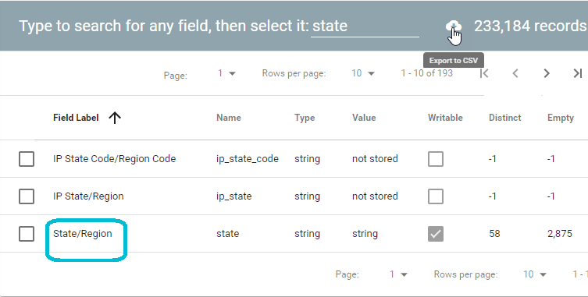Click the empty count '2,875'
Viewport: 588px width, 297px height.
pos(560,234)
